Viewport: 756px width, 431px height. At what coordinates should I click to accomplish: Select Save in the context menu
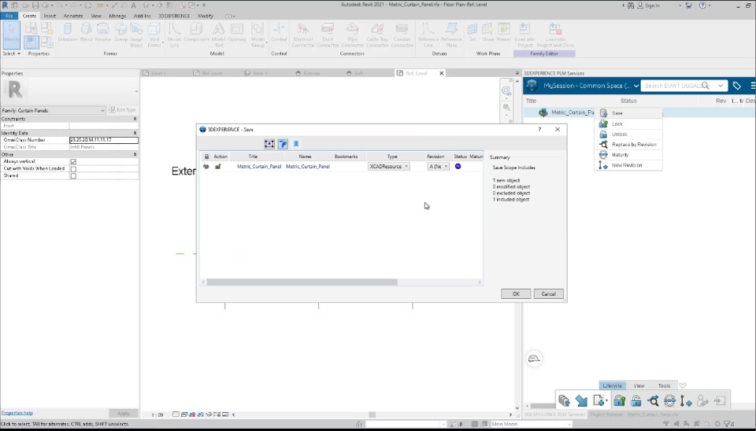click(628, 113)
